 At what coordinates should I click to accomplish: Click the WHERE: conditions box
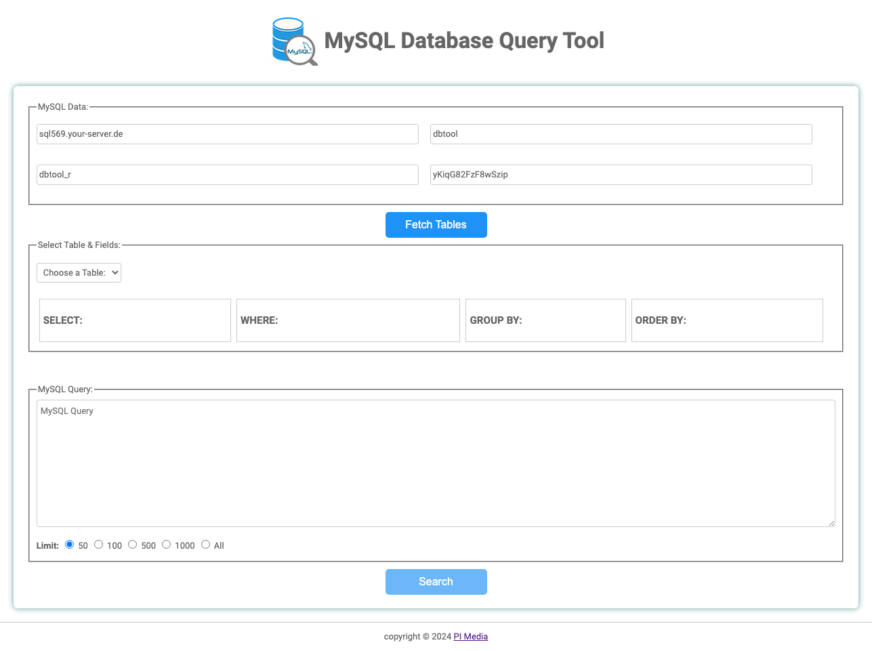click(x=348, y=320)
